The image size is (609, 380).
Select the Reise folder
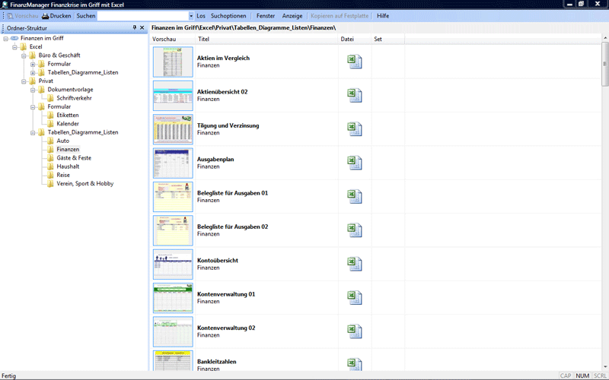[63, 175]
